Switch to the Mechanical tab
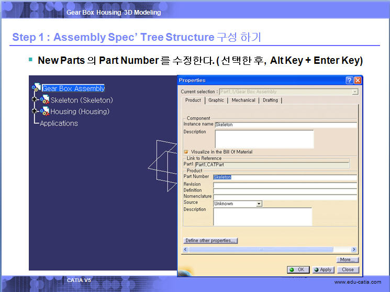The image size is (390, 292). coord(243,100)
